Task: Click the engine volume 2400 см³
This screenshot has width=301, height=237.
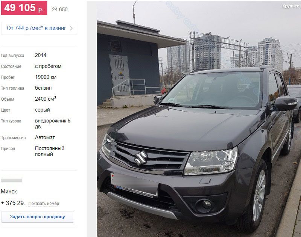Action: [x=46, y=98]
